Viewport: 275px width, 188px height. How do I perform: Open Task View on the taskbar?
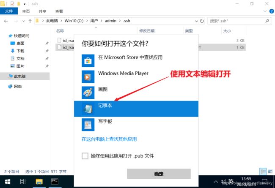[23, 182]
